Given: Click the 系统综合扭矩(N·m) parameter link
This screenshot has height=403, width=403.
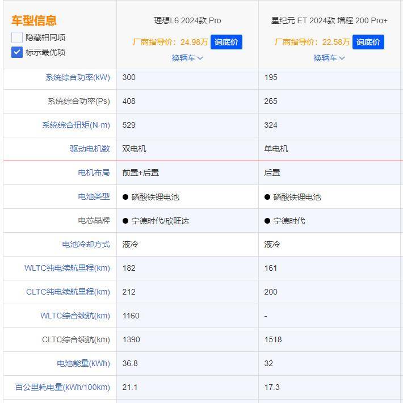Looking at the screenshot, I should click(x=76, y=125).
